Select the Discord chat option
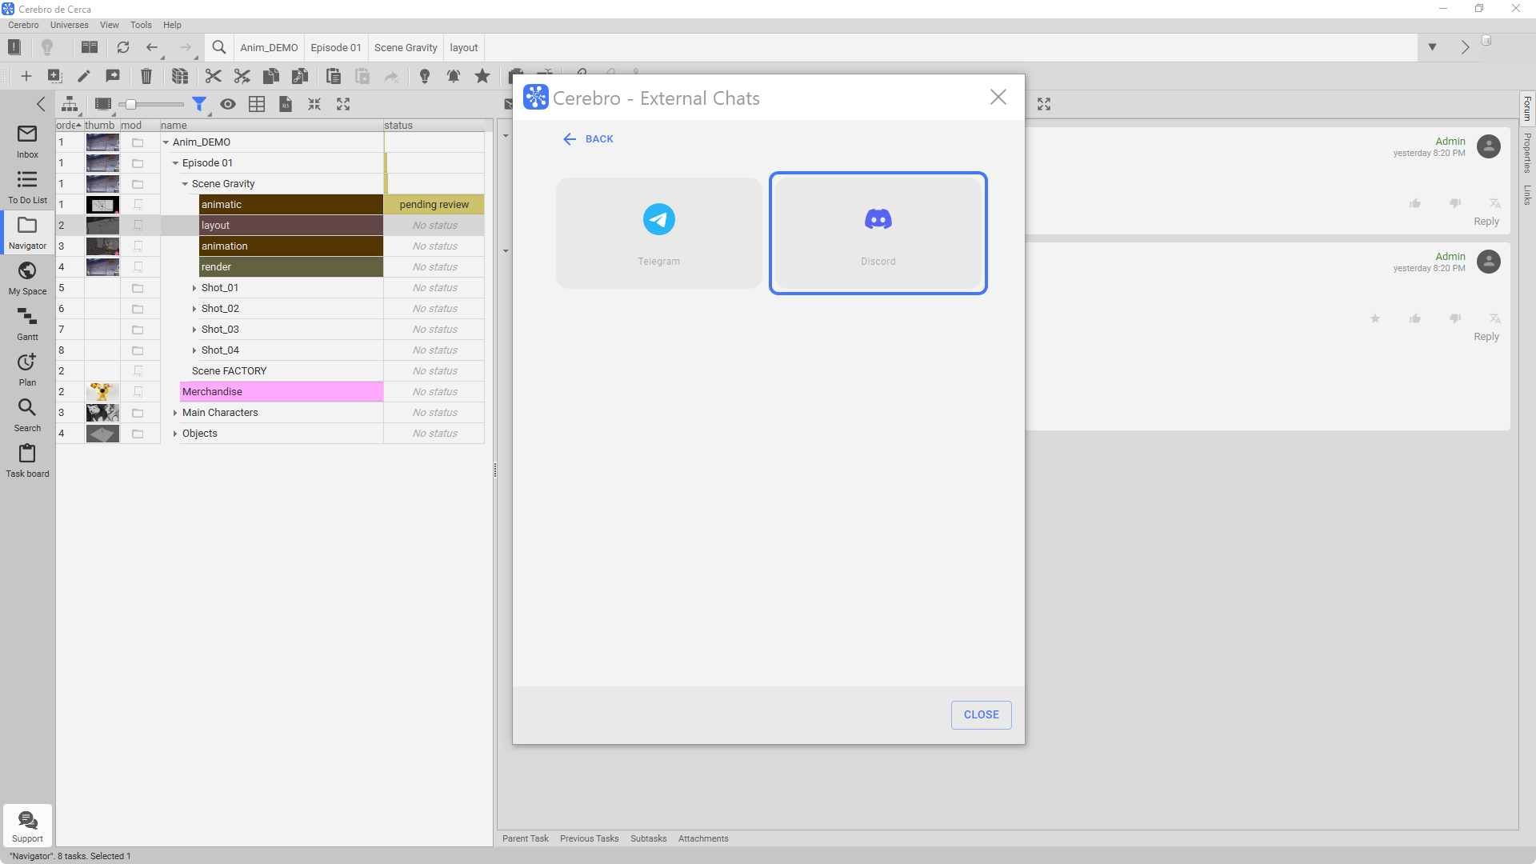The height and width of the screenshot is (864, 1536). pyautogui.click(x=878, y=233)
